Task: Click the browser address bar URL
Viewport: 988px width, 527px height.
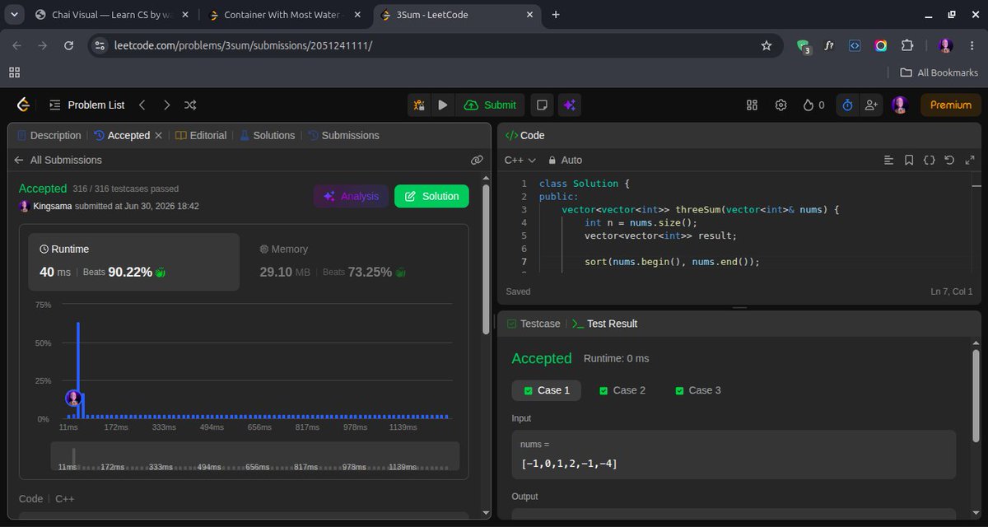Action: pos(243,45)
